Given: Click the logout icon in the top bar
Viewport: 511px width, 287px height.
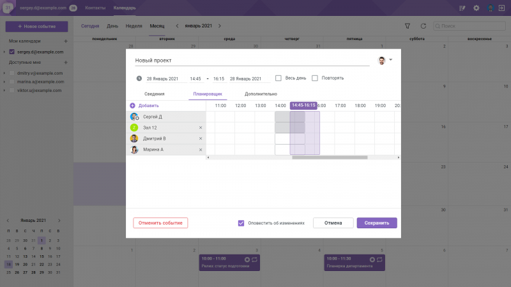Looking at the screenshot, I should click(501, 8).
